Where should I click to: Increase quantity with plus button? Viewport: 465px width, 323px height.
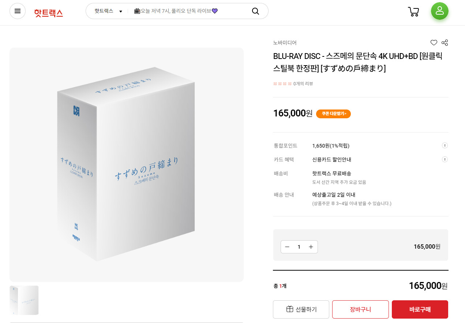point(311,247)
